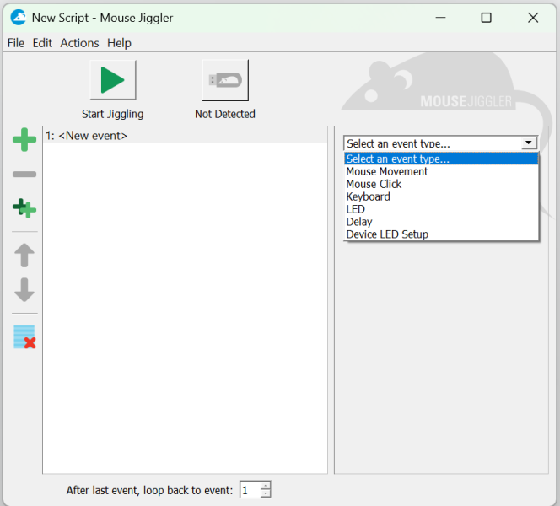This screenshot has width=560, height=506.
Task: Select the '1: <New event>' list entry
Action: point(87,136)
